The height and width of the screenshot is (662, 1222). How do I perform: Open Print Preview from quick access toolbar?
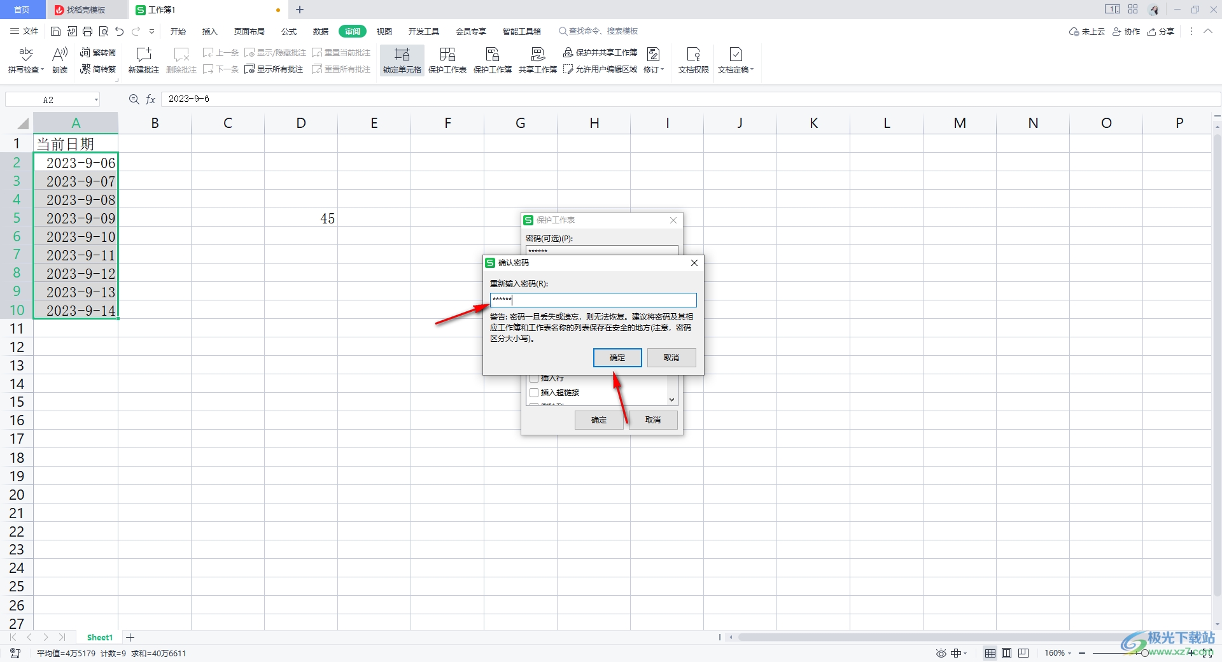103,31
